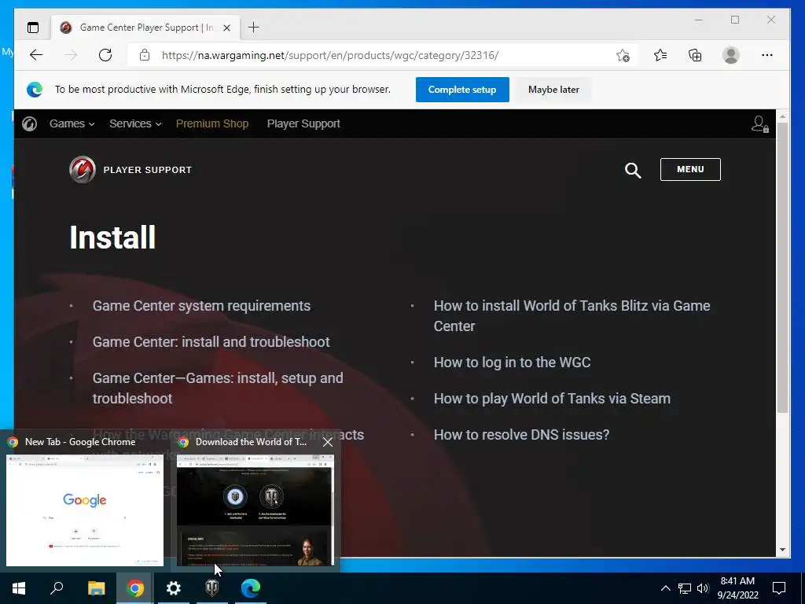805x604 pixels.
Task: Open Game Center system requirements article
Action: tap(201, 306)
